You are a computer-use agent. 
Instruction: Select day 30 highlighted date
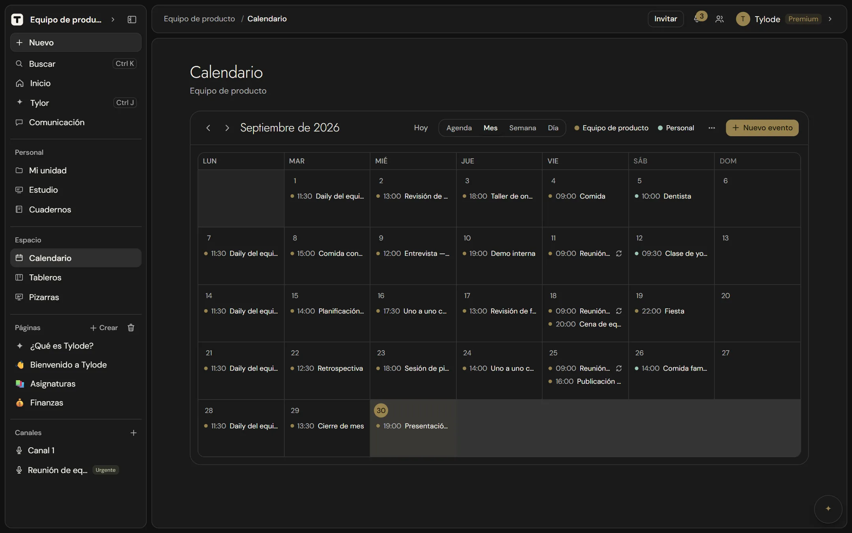(x=381, y=411)
